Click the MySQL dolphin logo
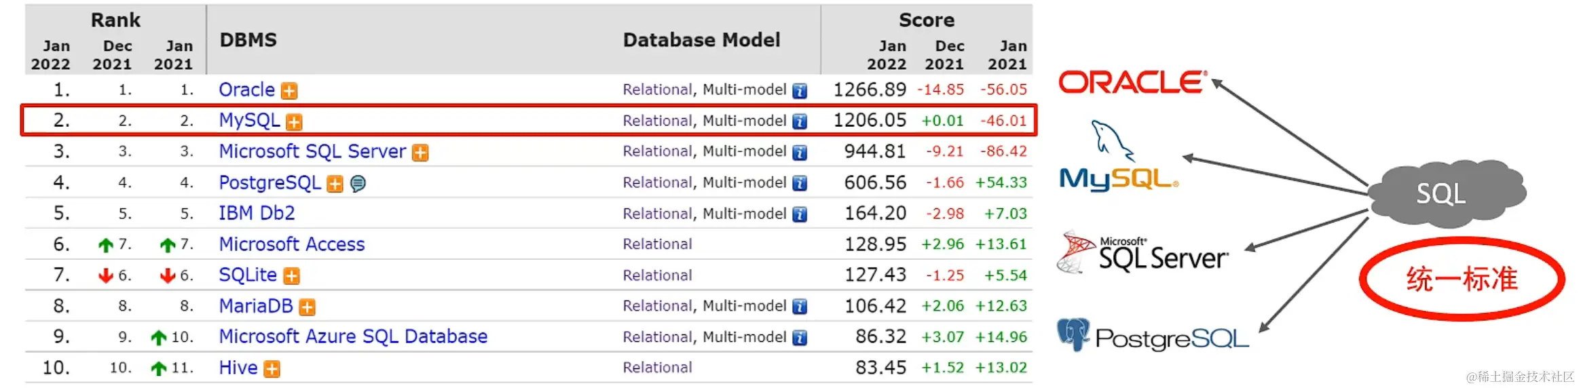 point(1118,157)
